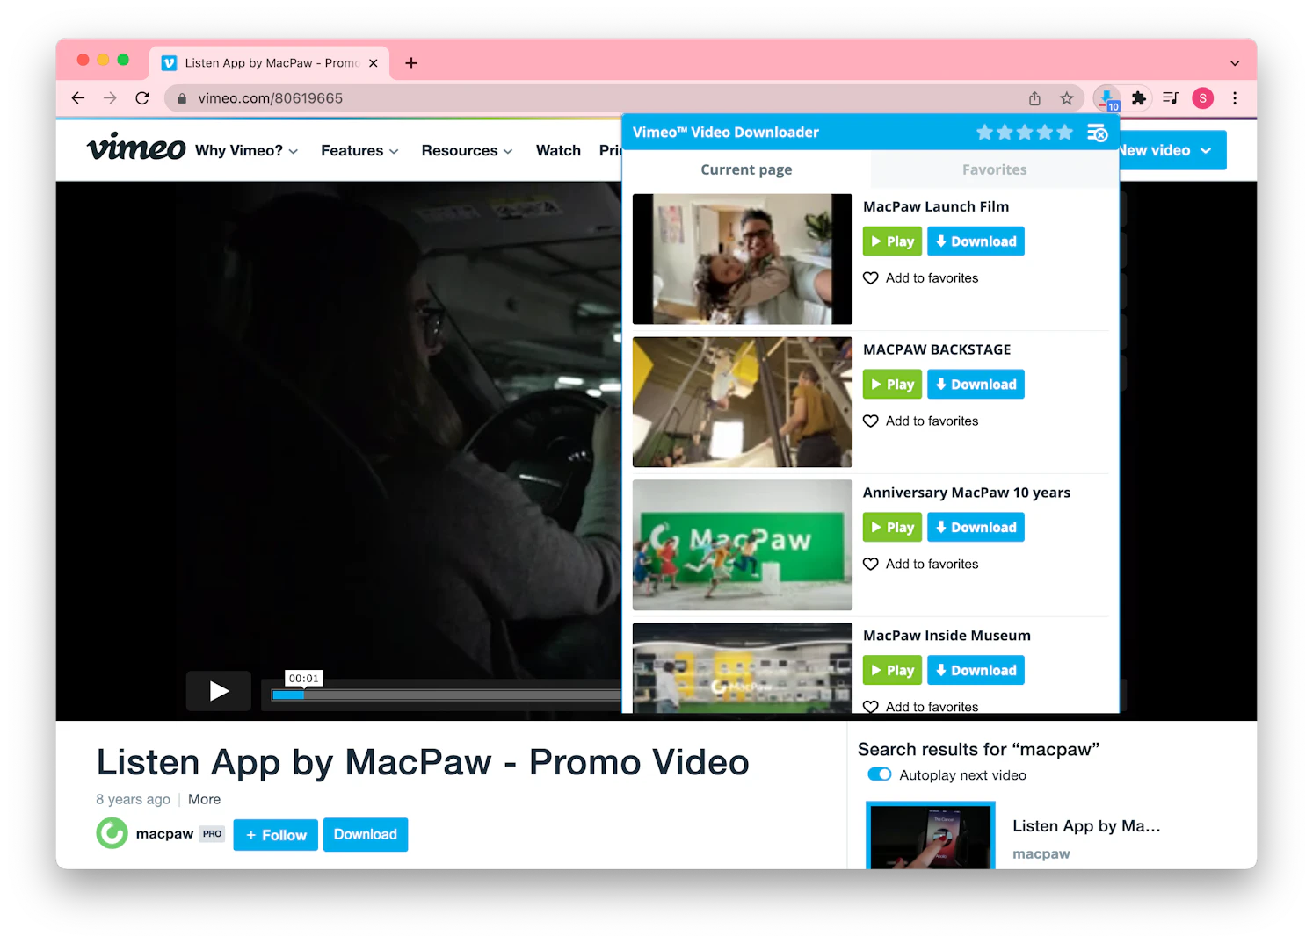Click the heart icon for MACPAW BACKSTAGE

pyautogui.click(x=871, y=421)
